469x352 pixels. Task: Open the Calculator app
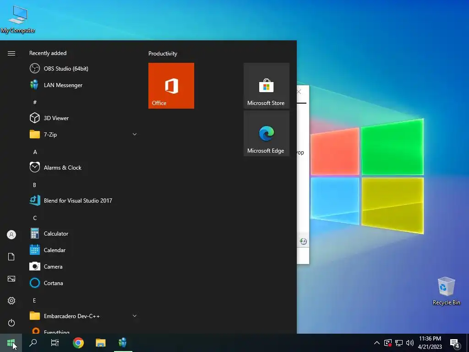[x=83, y=233]
